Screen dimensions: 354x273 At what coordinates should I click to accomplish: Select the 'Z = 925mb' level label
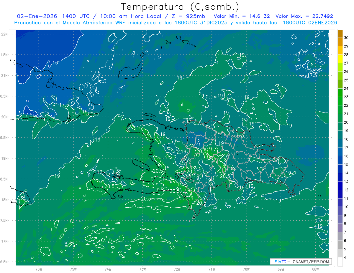[189, 16]
